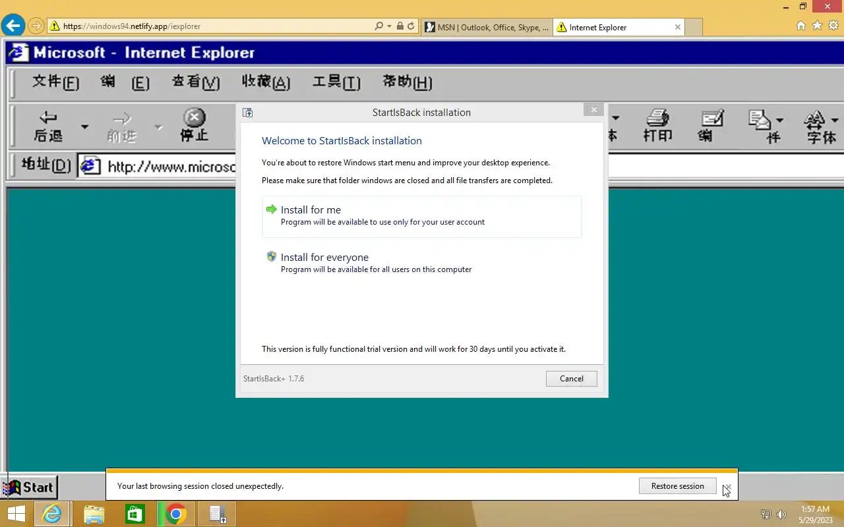Go back using the blue browser back arrow
Screen dimensions: 844x527
[13, 26]
